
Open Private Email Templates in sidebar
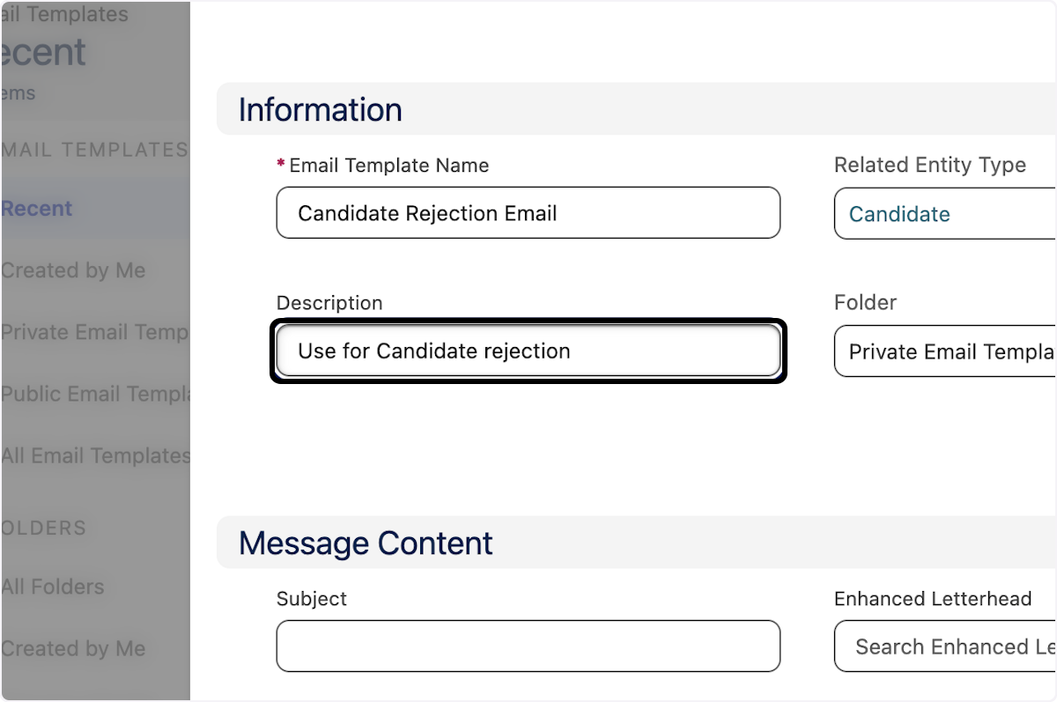coord(94,332)
